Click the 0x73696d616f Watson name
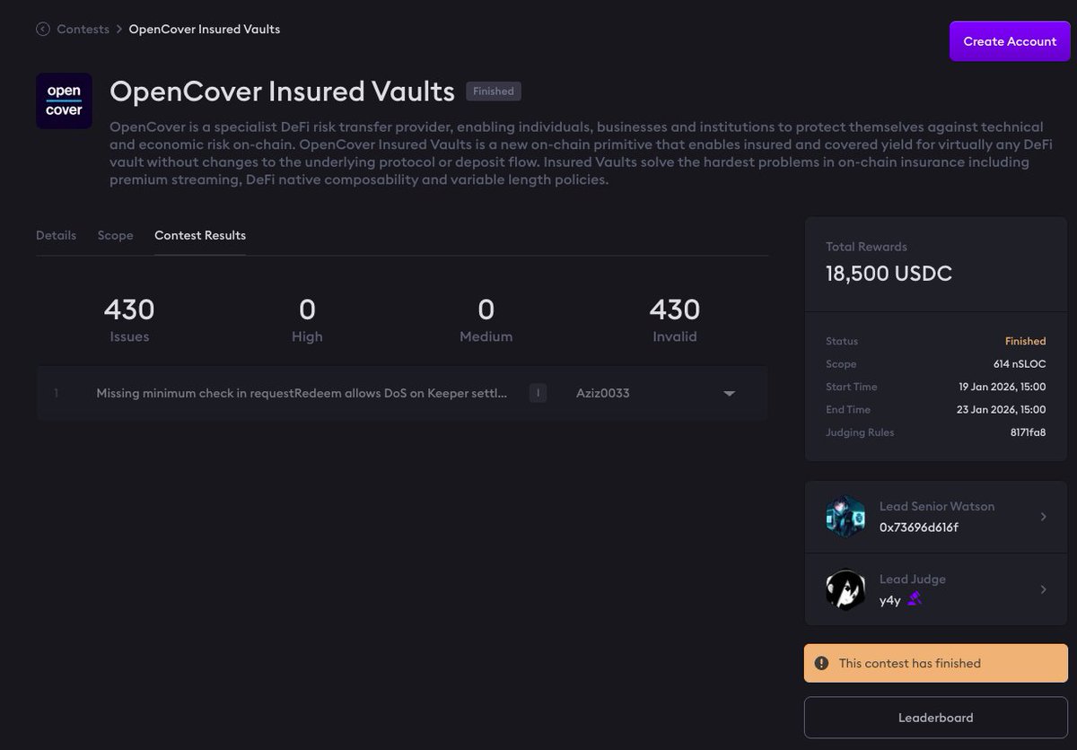Viewport: 1077px width, 750px height. (921, 528)
